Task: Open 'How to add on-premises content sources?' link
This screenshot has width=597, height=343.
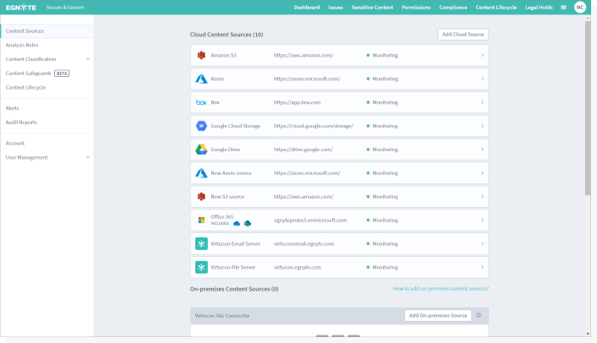Action: pyautogui.click(x=441, y=289)
